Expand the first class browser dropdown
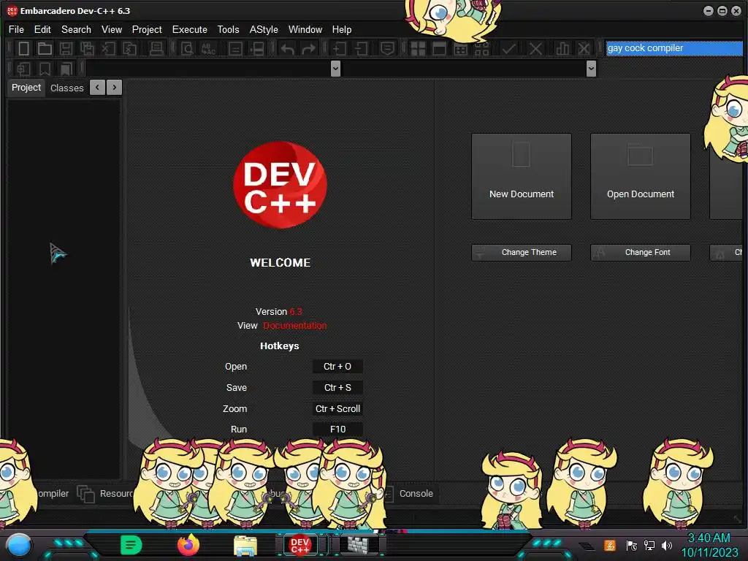 tap(335, 69)
